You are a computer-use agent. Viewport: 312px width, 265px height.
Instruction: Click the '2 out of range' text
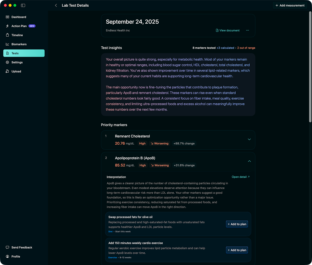246,48
